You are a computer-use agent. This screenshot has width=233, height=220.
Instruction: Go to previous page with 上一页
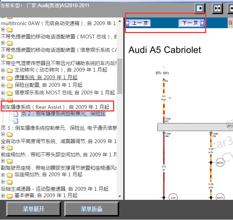(x=138, y=23)
